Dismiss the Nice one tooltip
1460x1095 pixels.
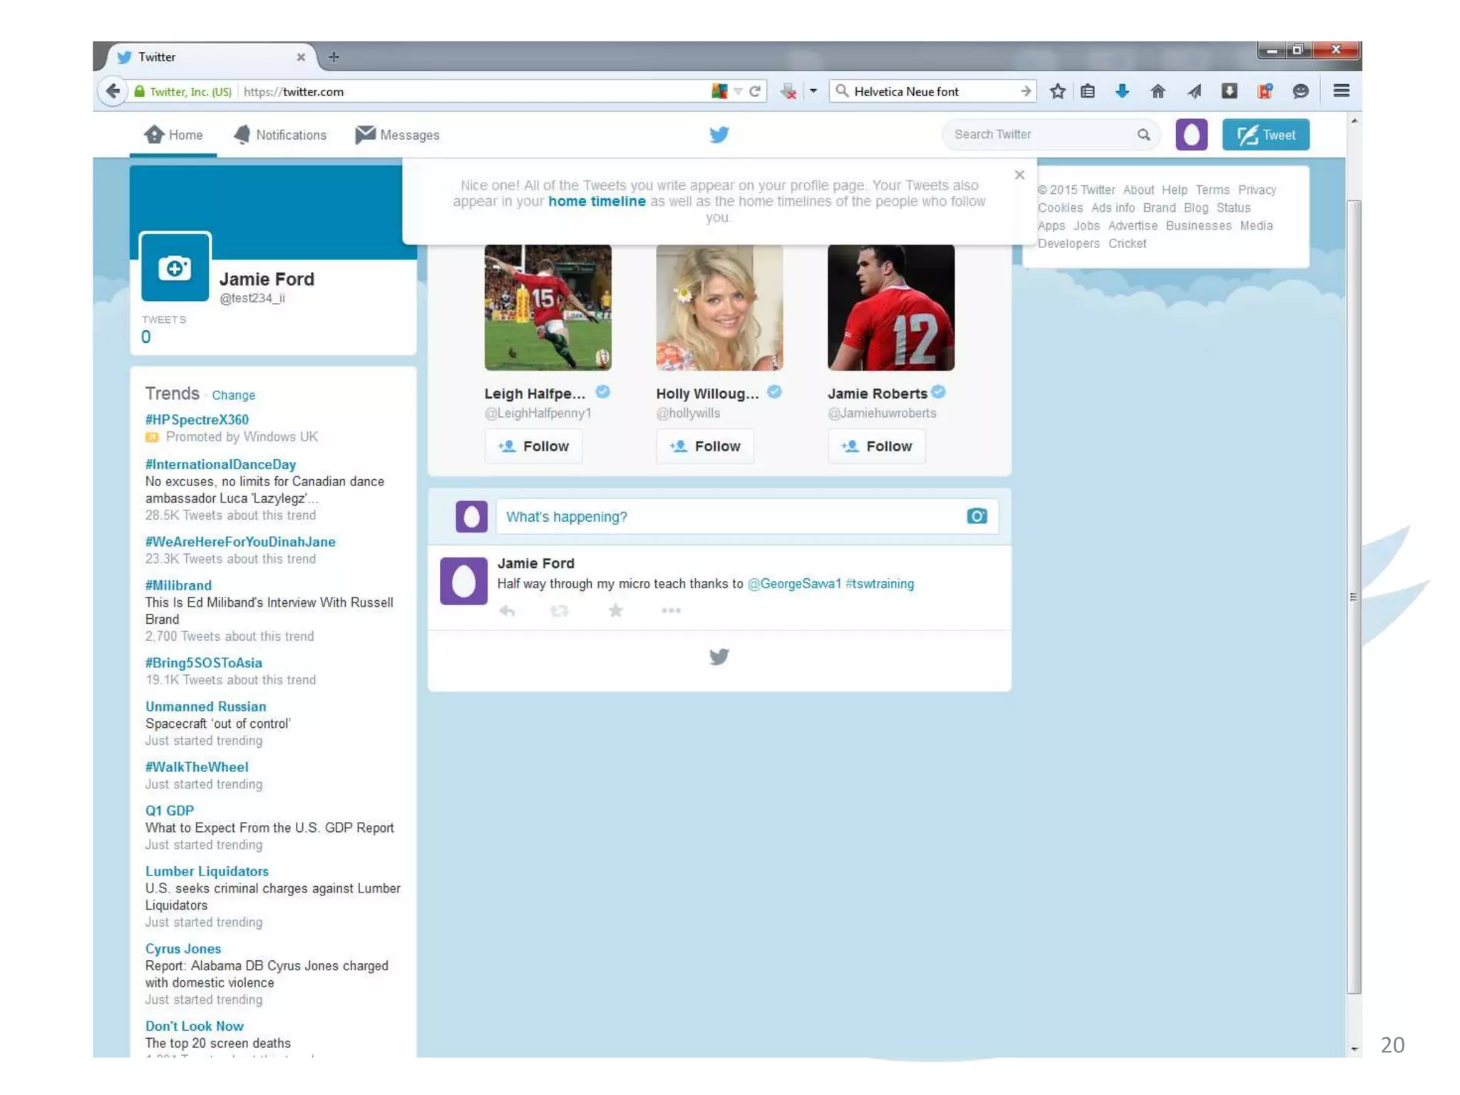[x=1019, y=175]
